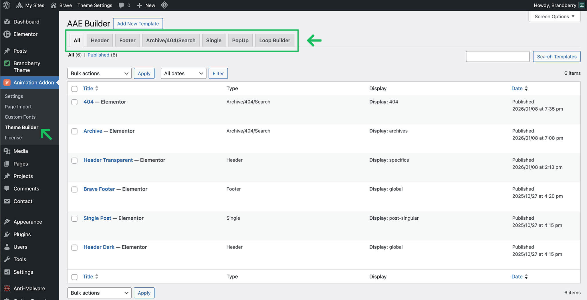587x300 pixels.
Task: Click the Plugins icon in sidebar
Action: pyautogui.click(x=7, y=235)
